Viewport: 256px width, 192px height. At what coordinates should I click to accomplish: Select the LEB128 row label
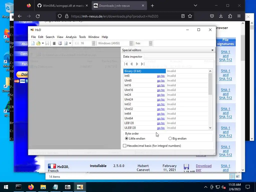click(x=129, y=123)
